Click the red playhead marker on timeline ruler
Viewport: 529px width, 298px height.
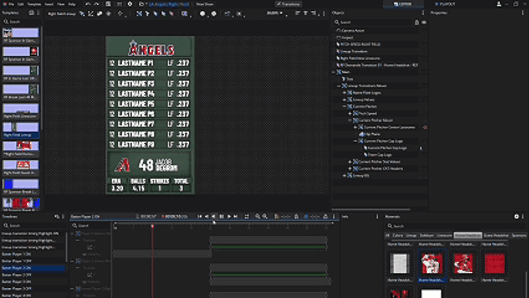[x=152, y=226]
